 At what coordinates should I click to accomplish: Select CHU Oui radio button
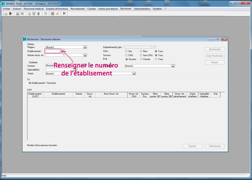[126, 51]
